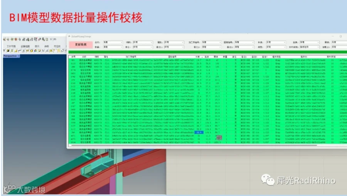Open the 材料类别 filter dropdown
This screenshot has width=347, height=196.
(x=310, y=47)
